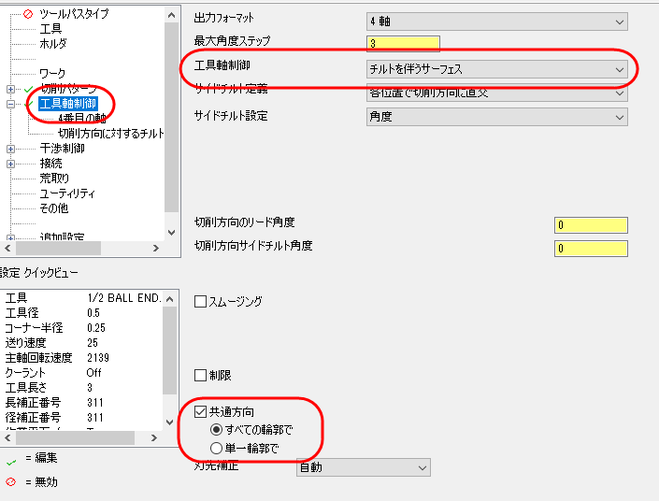This screenshot has width=659, height=501.
Task: Select 接続 in the tree
Action: [50, 163]
